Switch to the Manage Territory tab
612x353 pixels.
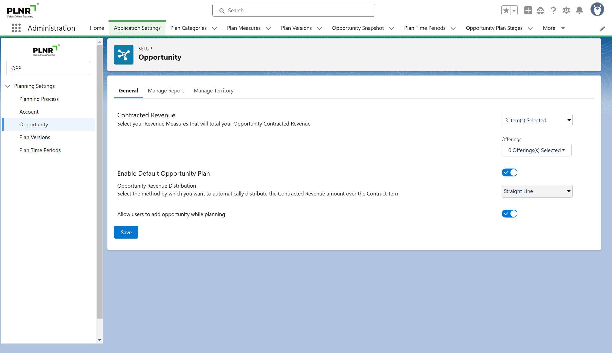click(213, 91)
